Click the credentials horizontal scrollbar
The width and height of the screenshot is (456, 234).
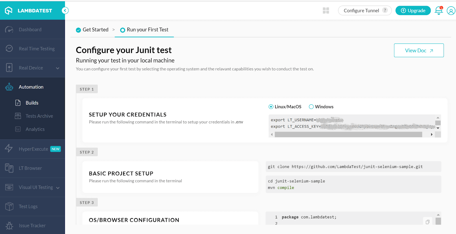pyautogui.click(x=348, y=135)
